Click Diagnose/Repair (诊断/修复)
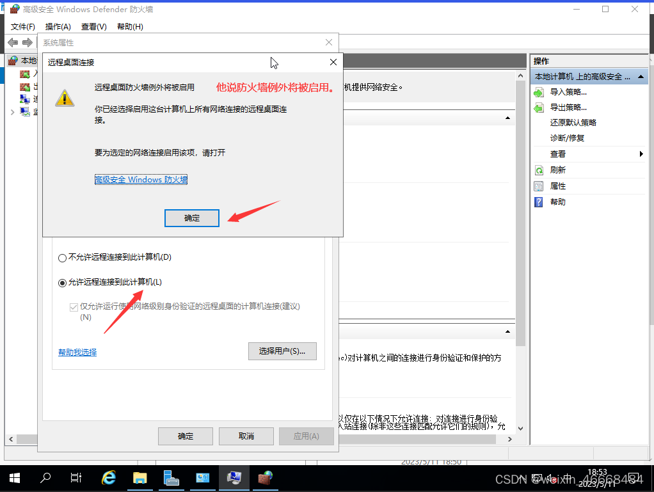Screen dimensions: 654x492 click(567, 138)
